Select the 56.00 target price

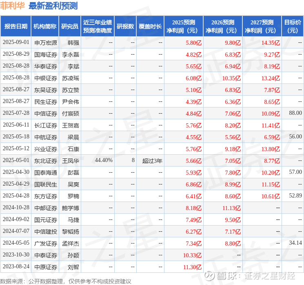point(295,137)
